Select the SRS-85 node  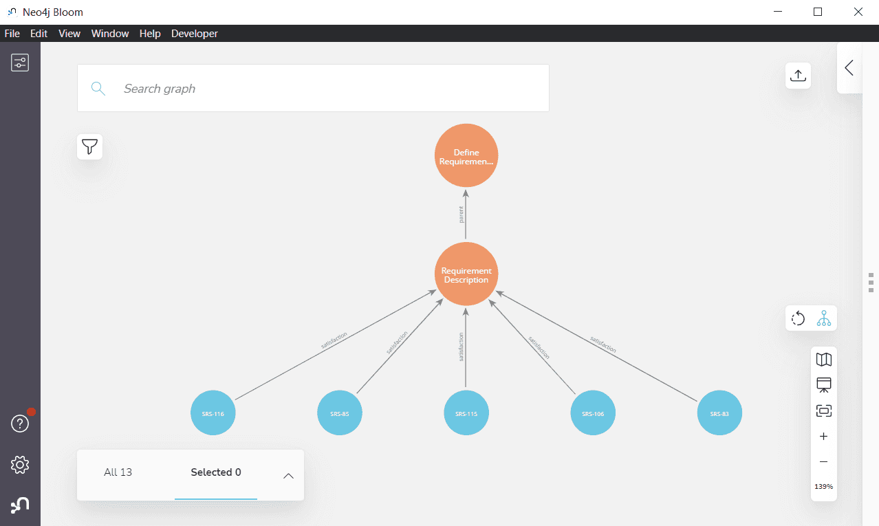pos(340,413)
